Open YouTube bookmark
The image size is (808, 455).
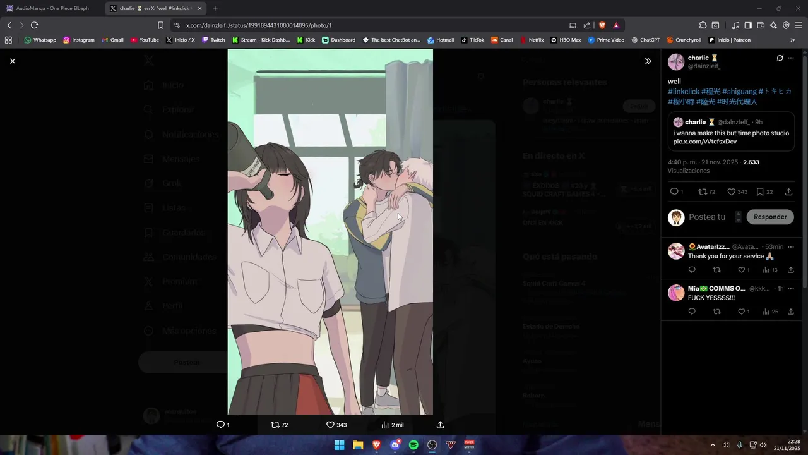click(145, 40)
